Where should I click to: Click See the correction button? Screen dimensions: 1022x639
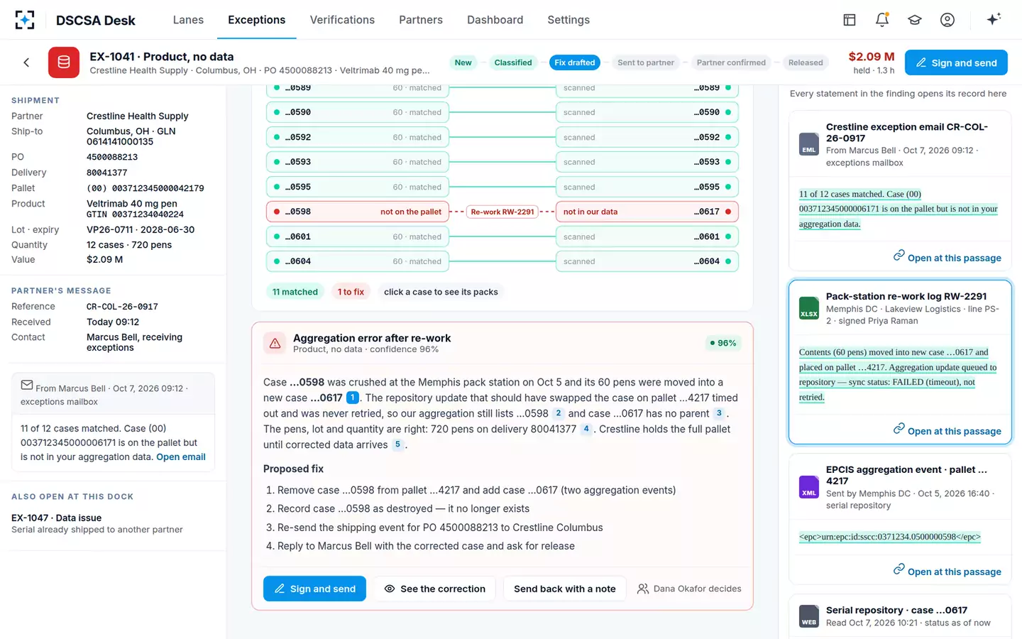[x=435, y=589]
